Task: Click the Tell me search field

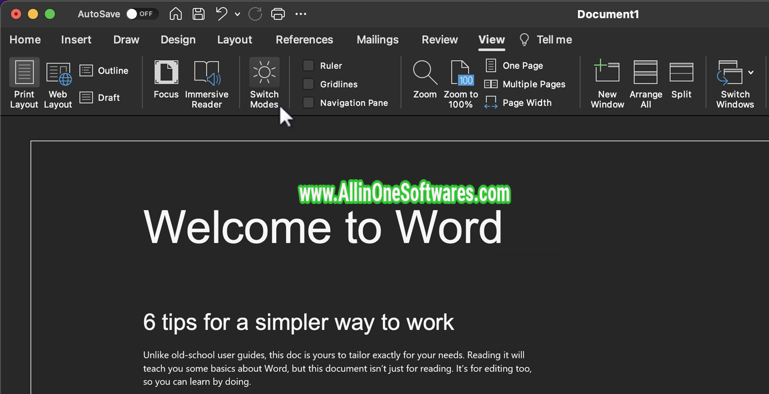Action: [x=554, y=40]
